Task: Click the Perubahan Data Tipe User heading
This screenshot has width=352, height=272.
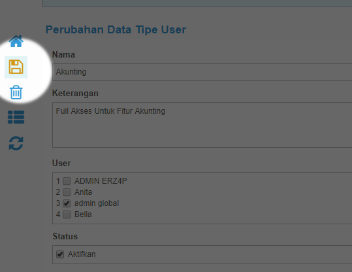Action: pyautogui.click(x=116, y=29)
